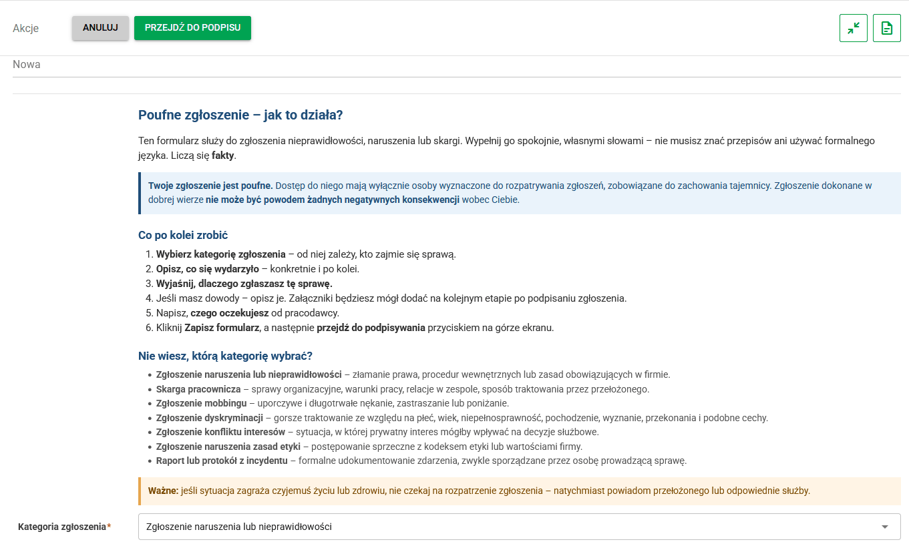Click PRZEJDŹ DO PODPISU button
909x548 pixels.
[x=192, y=28]
